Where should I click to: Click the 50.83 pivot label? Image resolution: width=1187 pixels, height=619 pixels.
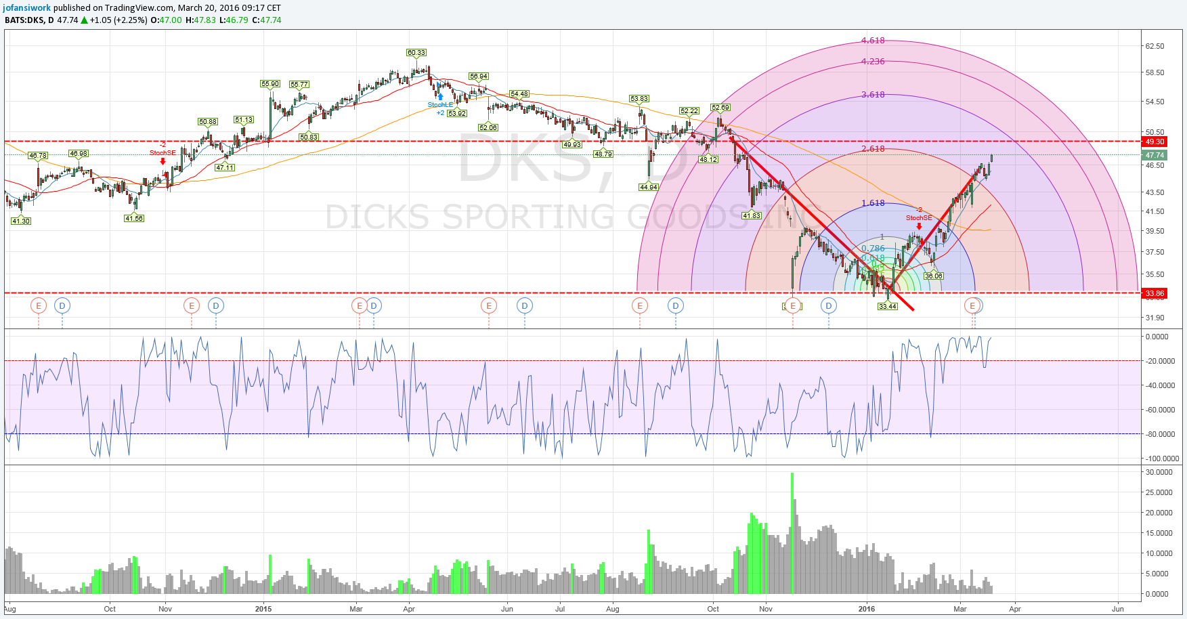pos(309,137)
